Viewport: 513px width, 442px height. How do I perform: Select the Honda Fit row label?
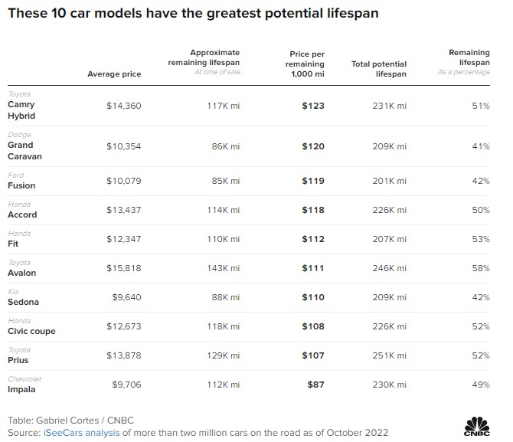pyautogui.click(x=12, y=244)
